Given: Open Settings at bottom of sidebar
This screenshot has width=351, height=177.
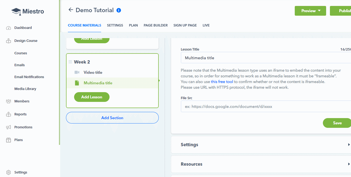Looking at the screenshot, I should (x=21, y=172).
